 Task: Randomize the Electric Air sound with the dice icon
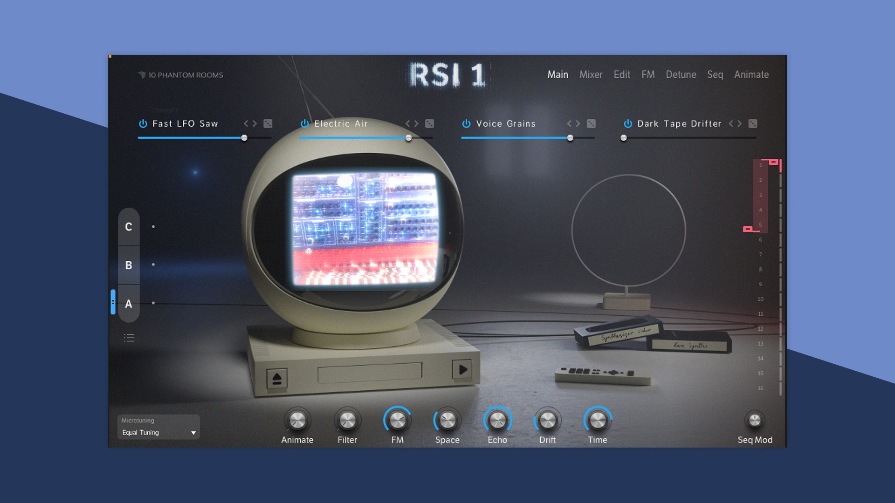(x=429, y=123)
